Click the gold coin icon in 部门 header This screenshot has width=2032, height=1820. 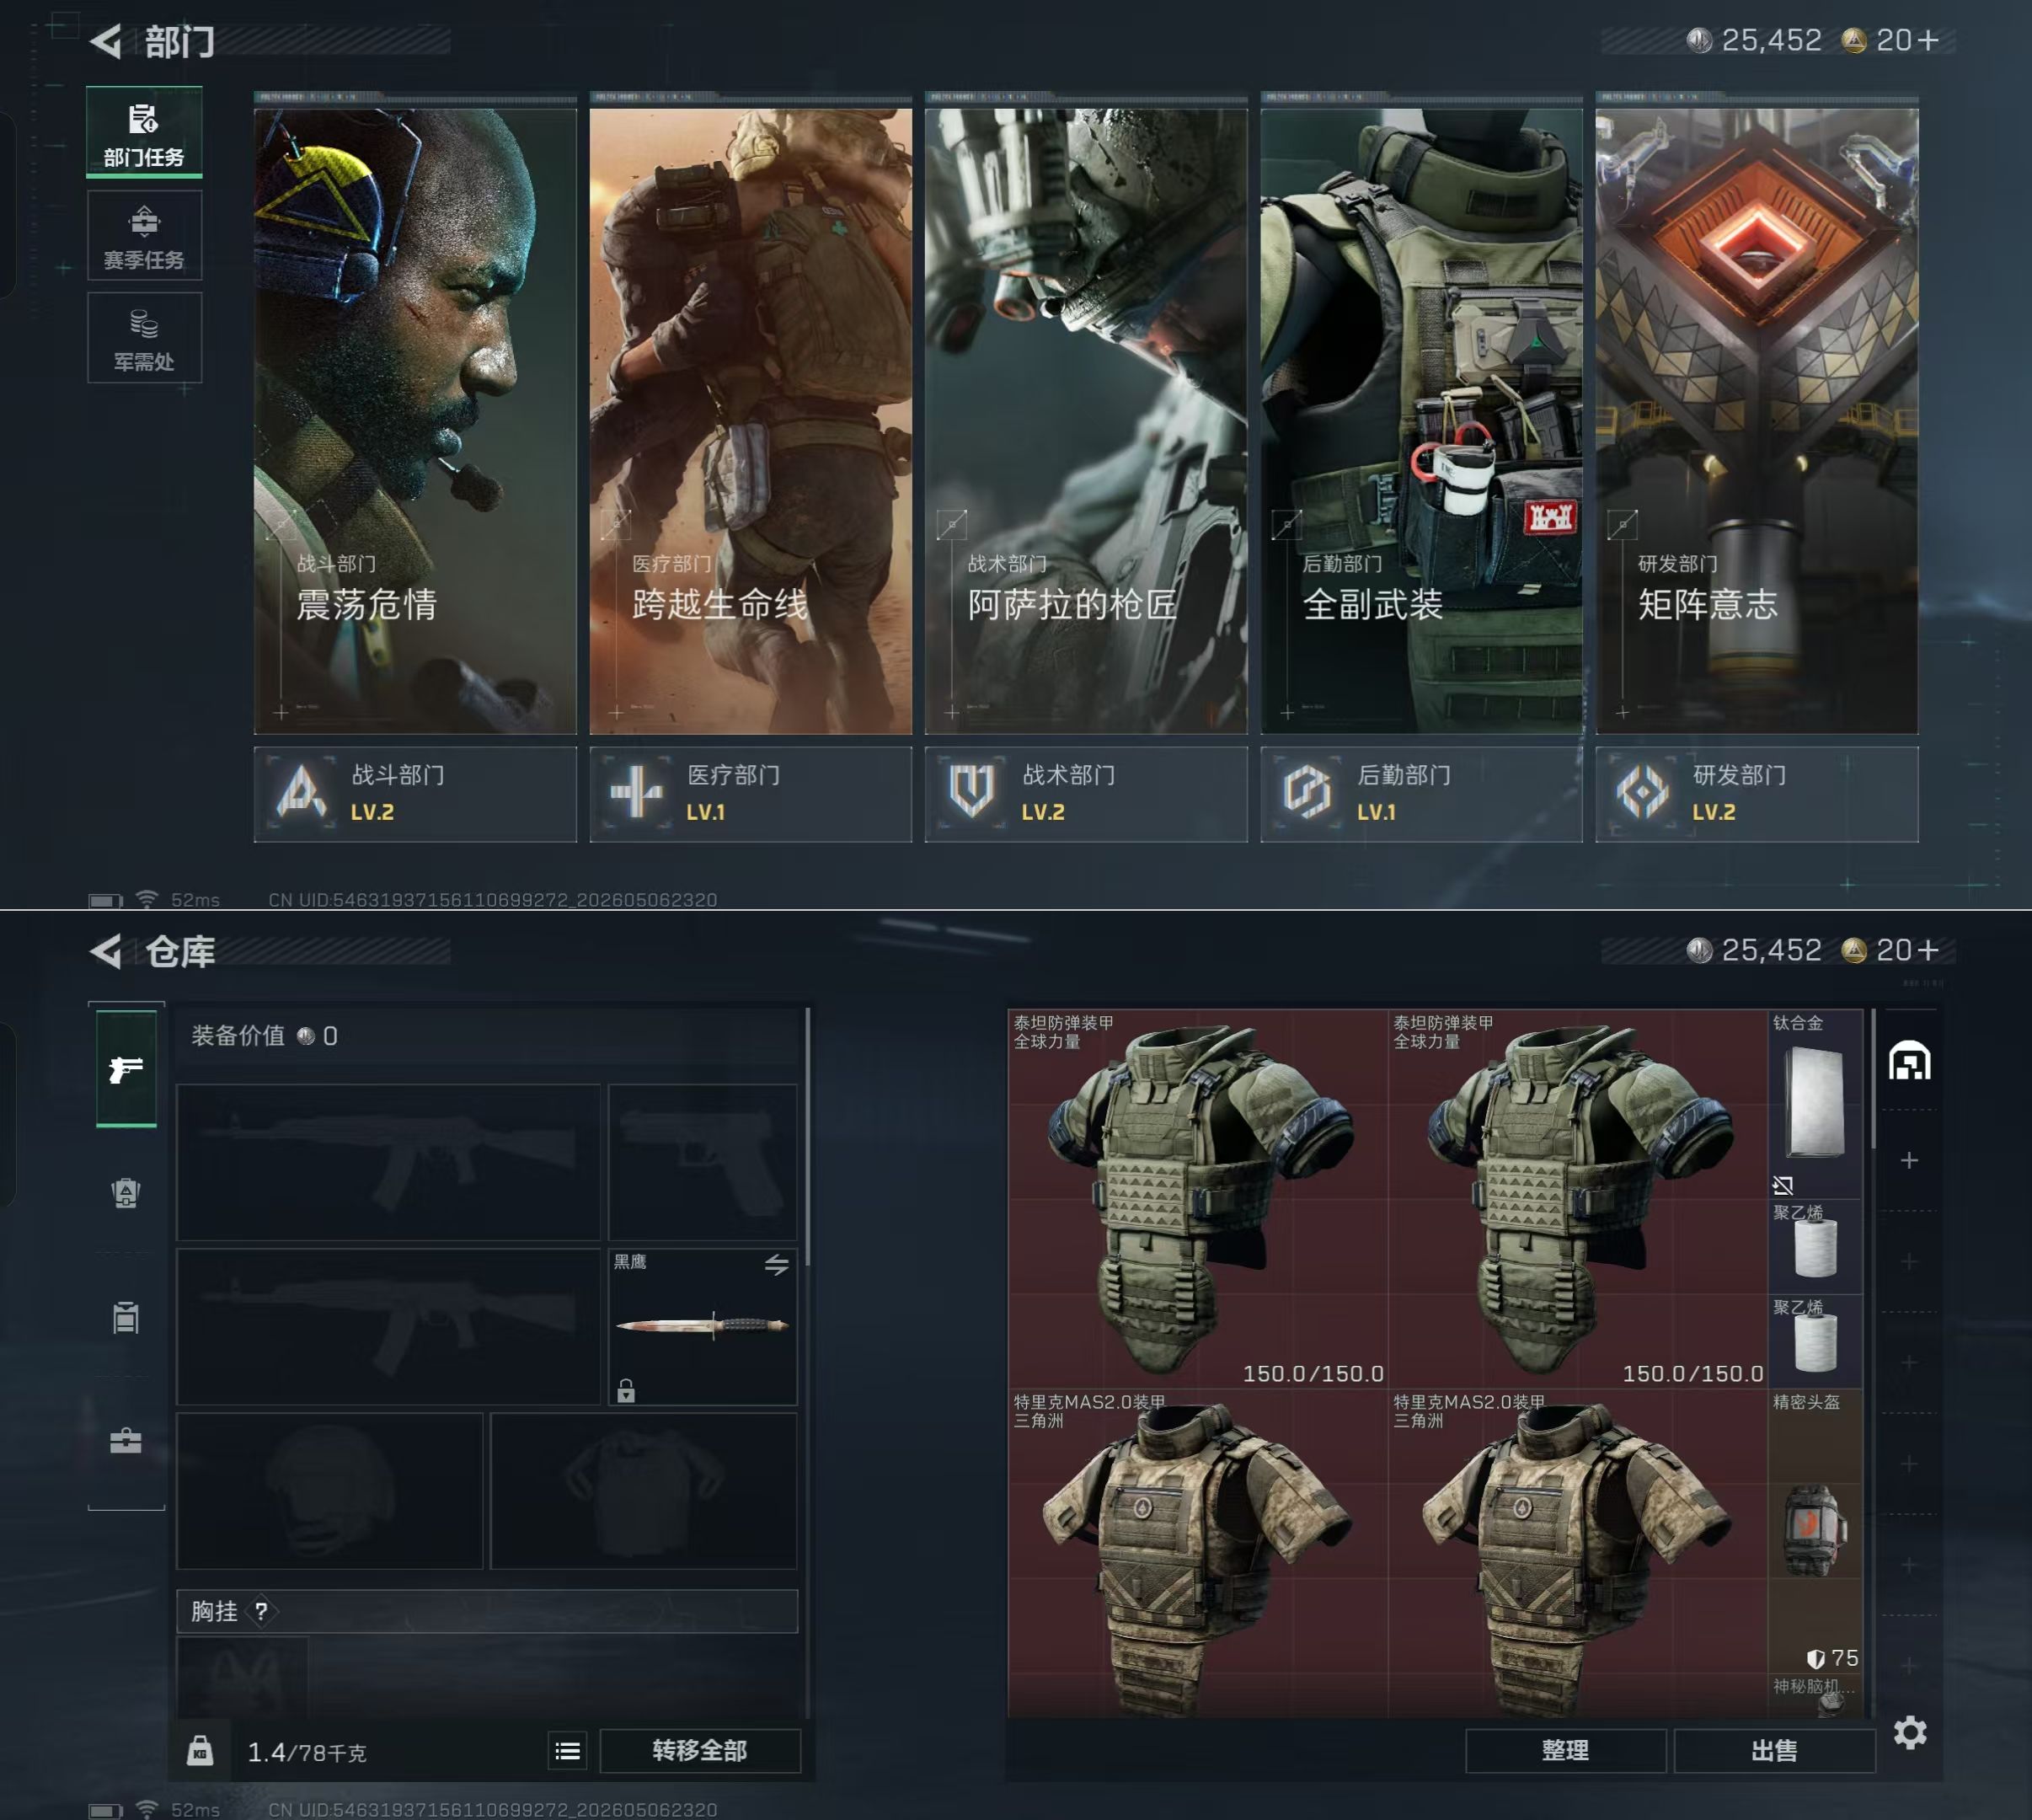[1854, 40]
